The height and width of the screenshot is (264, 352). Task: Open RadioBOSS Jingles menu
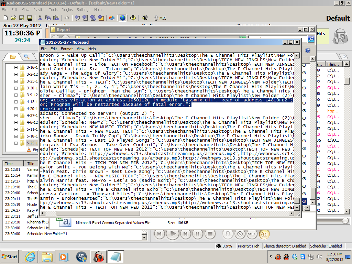pos(67,10)
